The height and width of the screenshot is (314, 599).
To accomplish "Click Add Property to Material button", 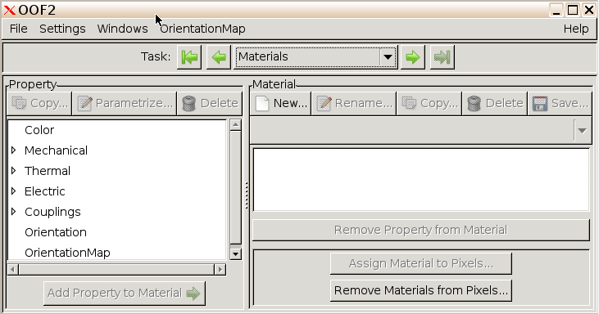I will point(125,293).
